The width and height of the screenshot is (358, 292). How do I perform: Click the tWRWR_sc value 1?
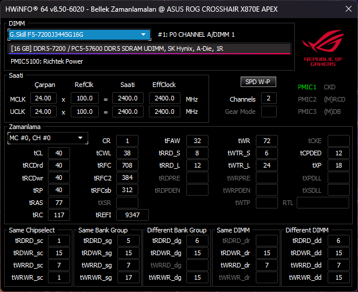tap(59, 277)
